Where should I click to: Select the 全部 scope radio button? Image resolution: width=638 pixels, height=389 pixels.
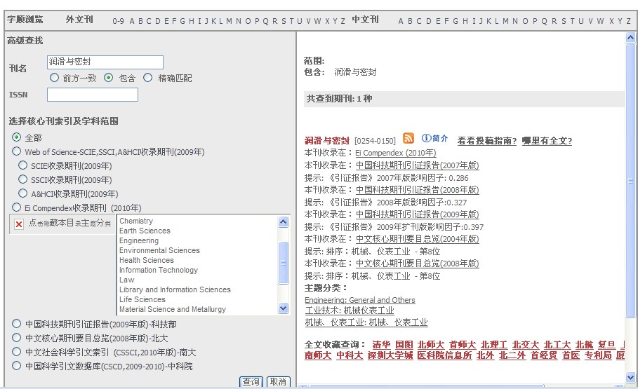(x=16, y=137)
